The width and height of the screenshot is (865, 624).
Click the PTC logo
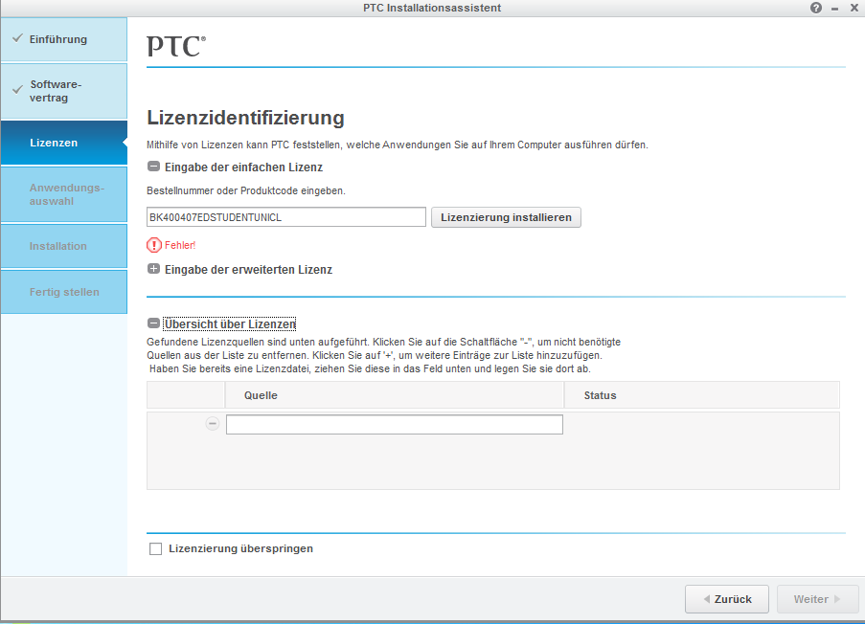point(176,46)
